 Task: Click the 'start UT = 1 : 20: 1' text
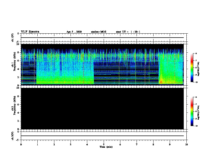click(x=128, y=32)
